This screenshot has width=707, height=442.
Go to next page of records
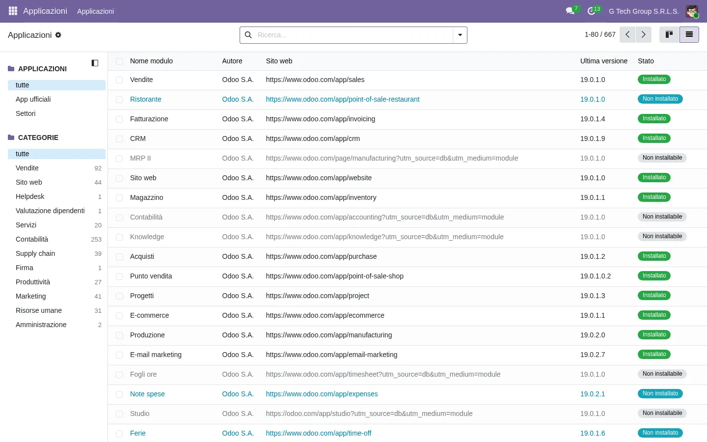644,35
